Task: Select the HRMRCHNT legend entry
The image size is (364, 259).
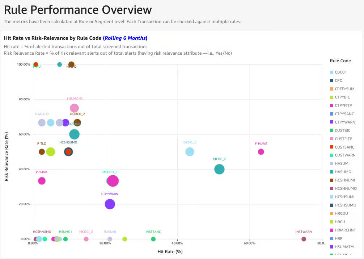Action: (x=345, y=230)
